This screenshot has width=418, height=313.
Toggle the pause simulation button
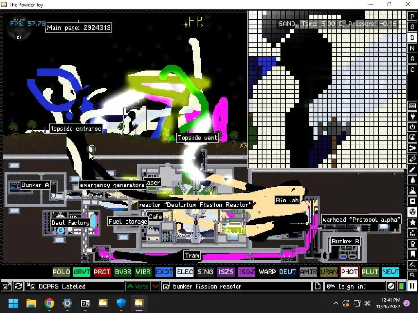pos(412,287)
